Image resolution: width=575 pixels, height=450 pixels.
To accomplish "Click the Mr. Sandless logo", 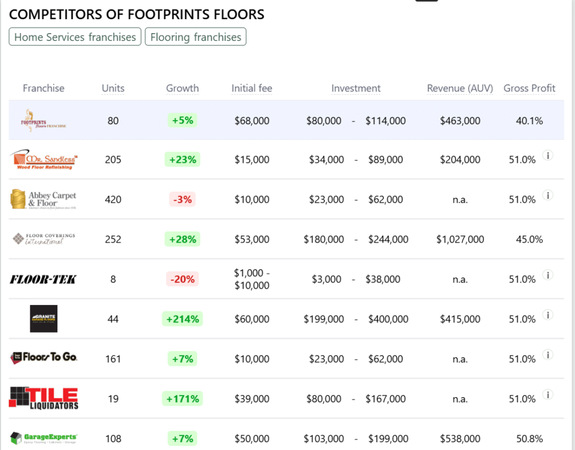I will (x=43, y=160).
